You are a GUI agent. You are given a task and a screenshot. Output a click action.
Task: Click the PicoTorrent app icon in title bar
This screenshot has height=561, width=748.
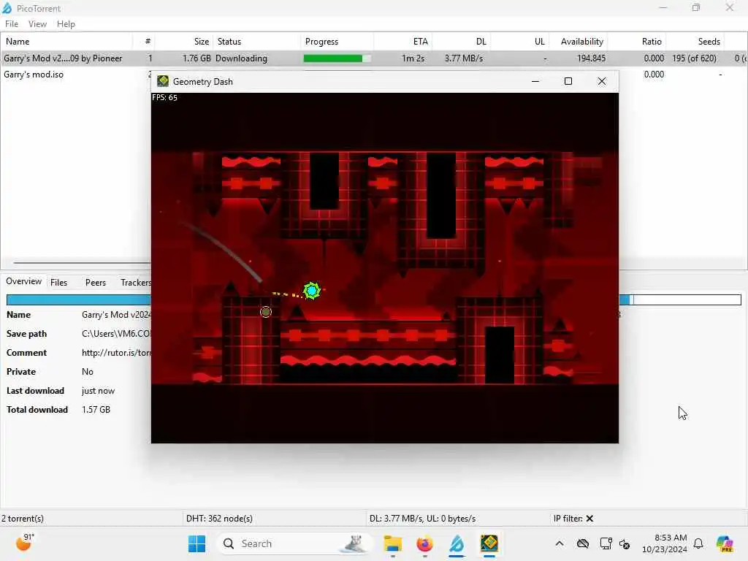point(7,8)
